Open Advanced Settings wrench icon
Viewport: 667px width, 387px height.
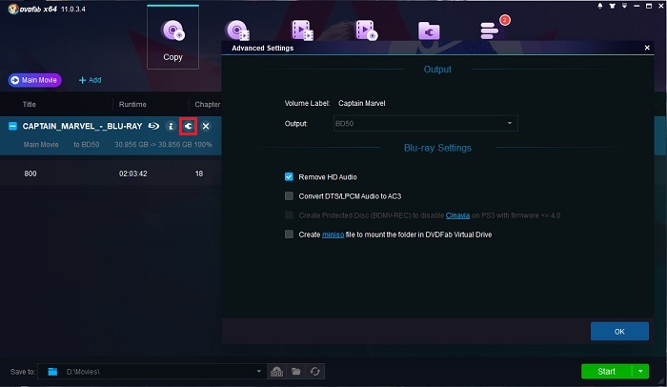[x=188, y=126]
